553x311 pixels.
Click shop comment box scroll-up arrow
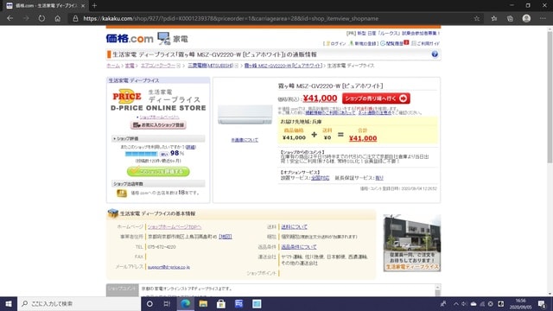pyautogui.click(x=437, y=288)
